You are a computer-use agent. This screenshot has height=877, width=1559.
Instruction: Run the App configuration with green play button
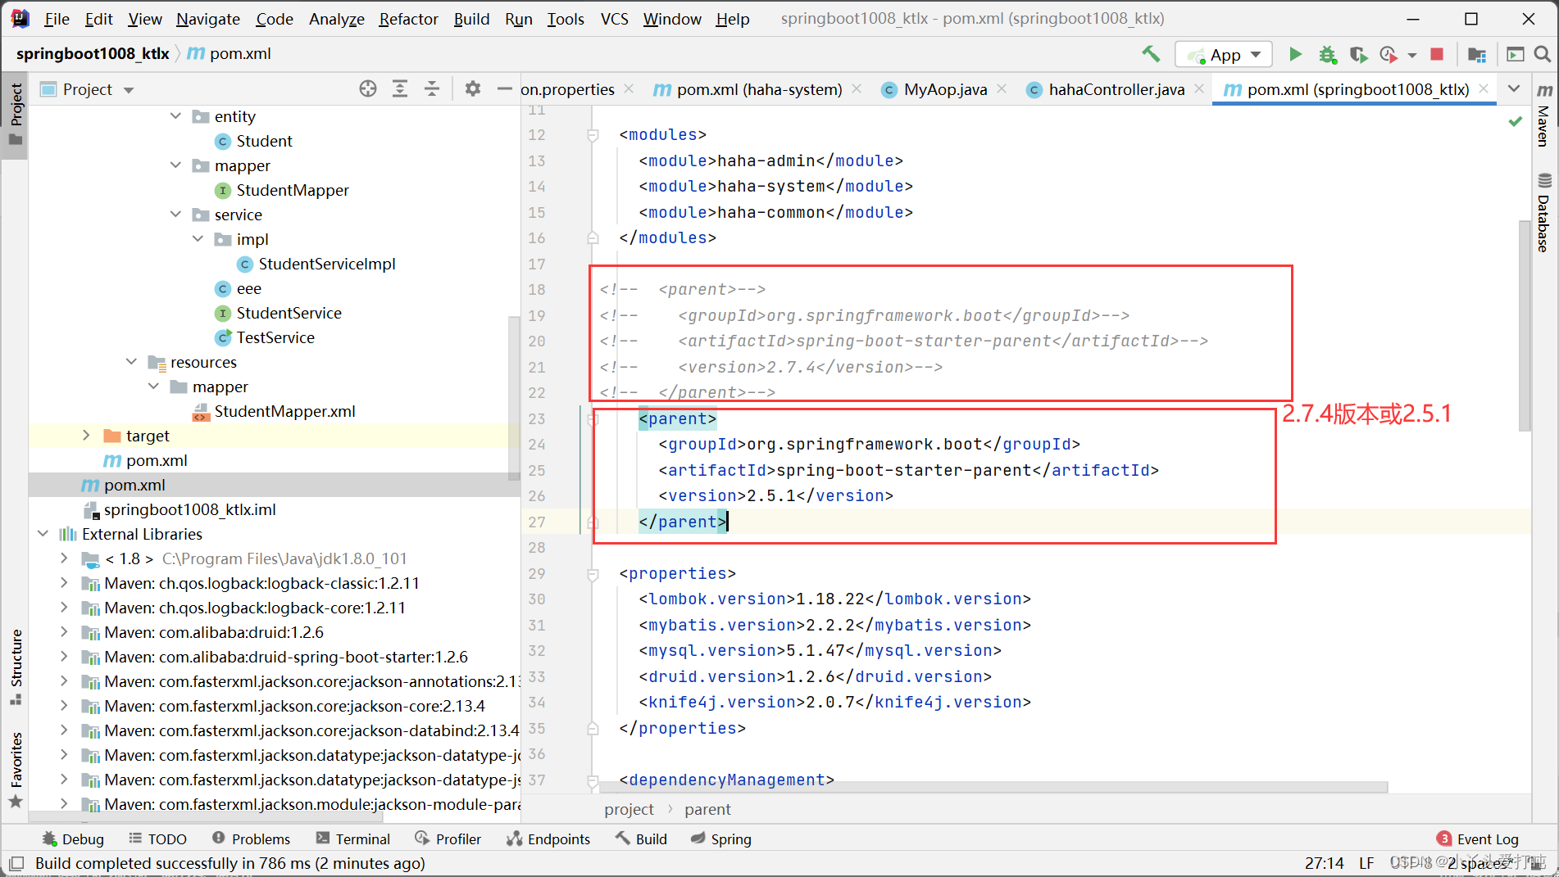(1295, 54)
